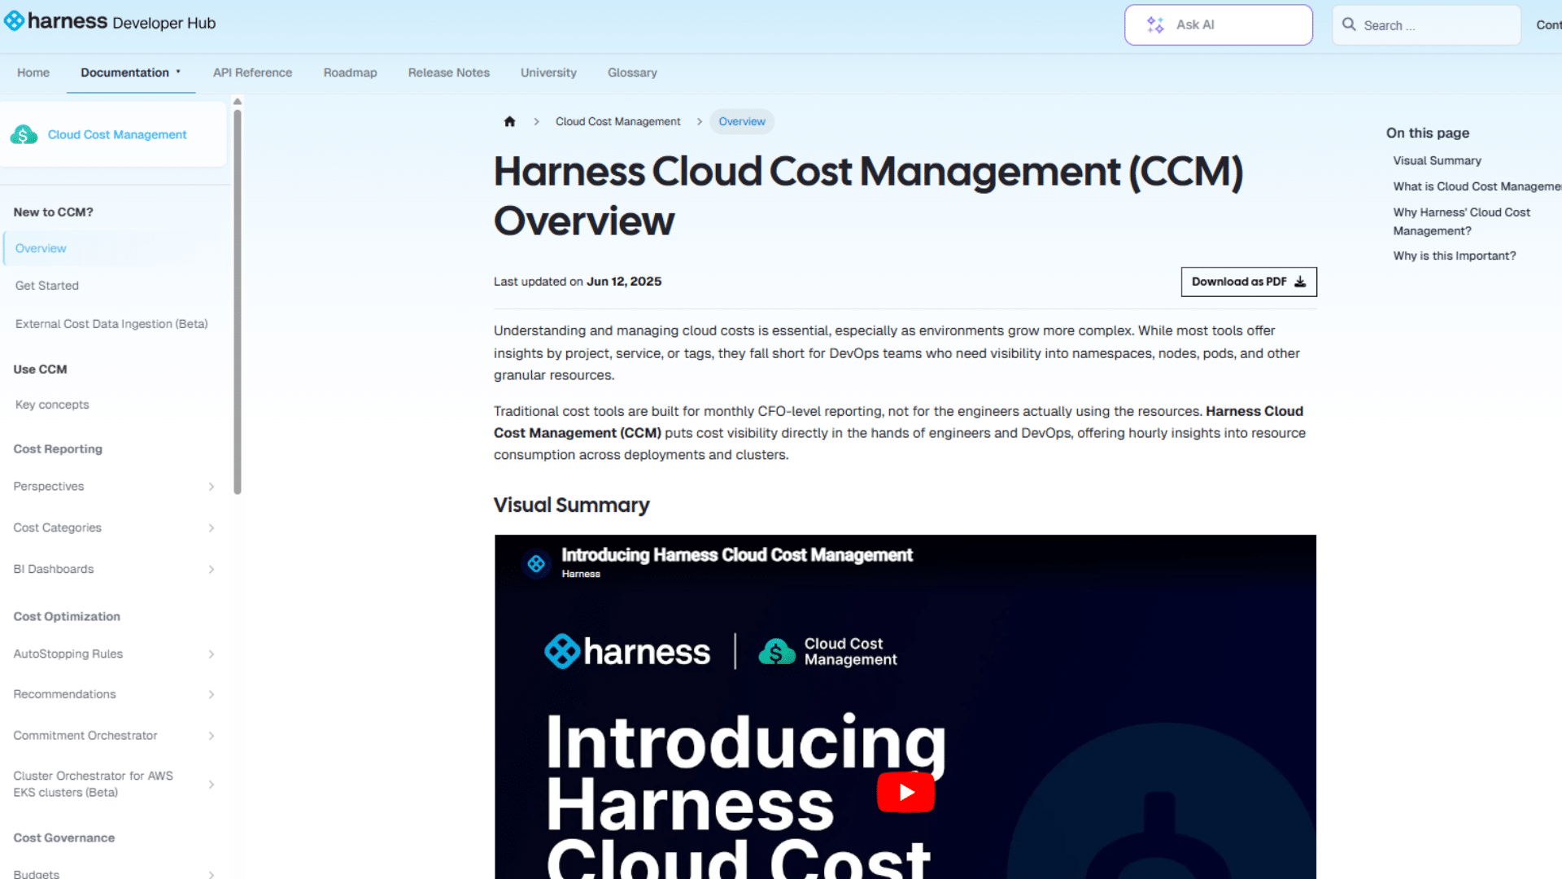Image resolution: width=1562 pixels, height=879 pixels.
Task: Click Download as PDF download icon
Action: (x=1300, y=282)
